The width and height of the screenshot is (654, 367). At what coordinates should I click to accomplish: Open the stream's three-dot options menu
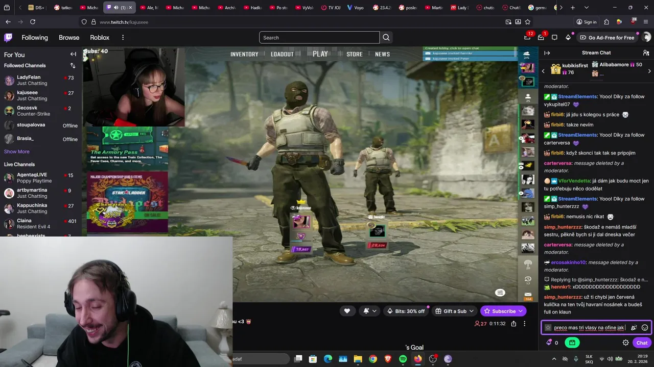pos(524,324)
